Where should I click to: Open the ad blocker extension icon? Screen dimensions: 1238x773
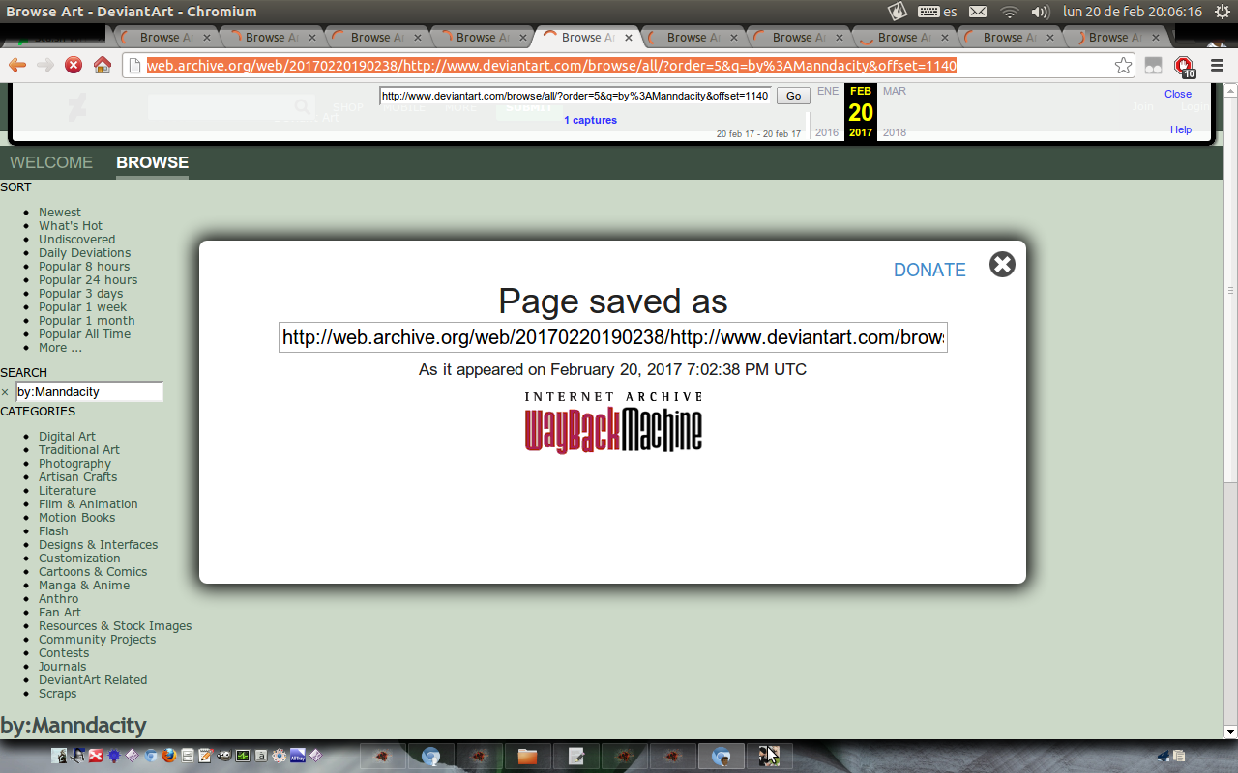1183,66
